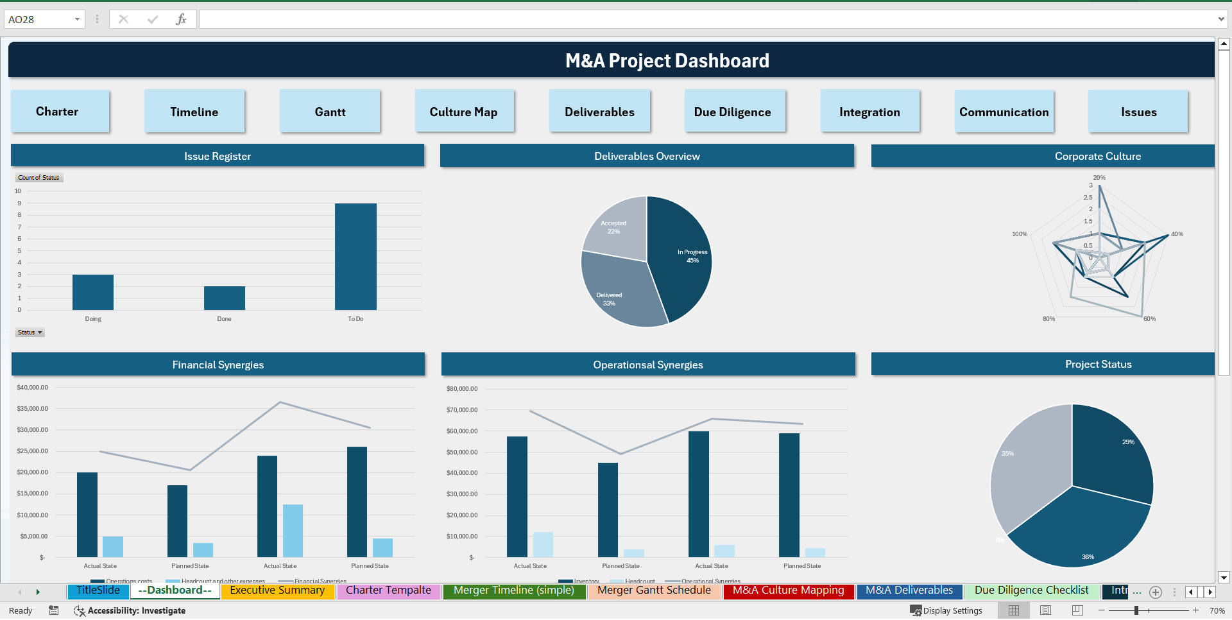Click the macro recording status bar icon
This screenshot has height=620, width=1232.
pyautogui.click(x=54, y=610)
